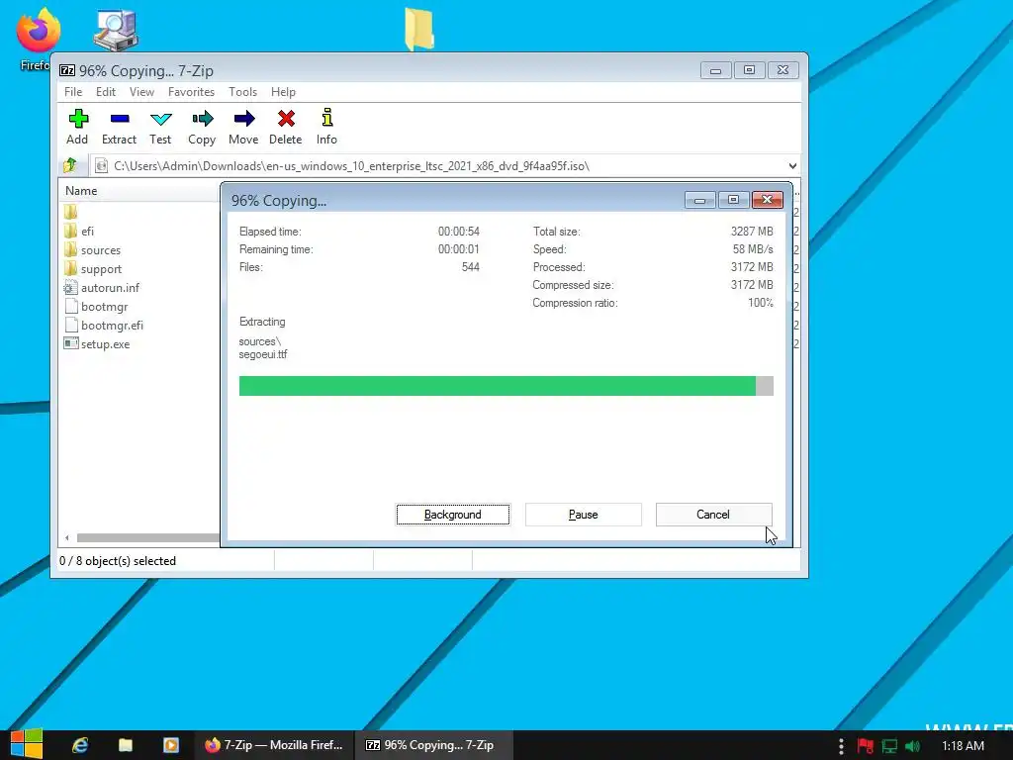The width and height of the screenshot is (1013, 760).
Task: Open the Edit menu
Action: (x=105, y=92)
